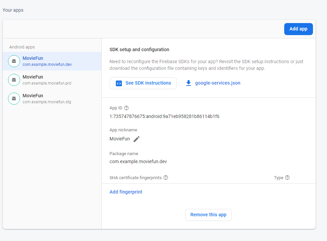Click the App ID value text
This screenshot has height=241, width=327.
[164, 116]
